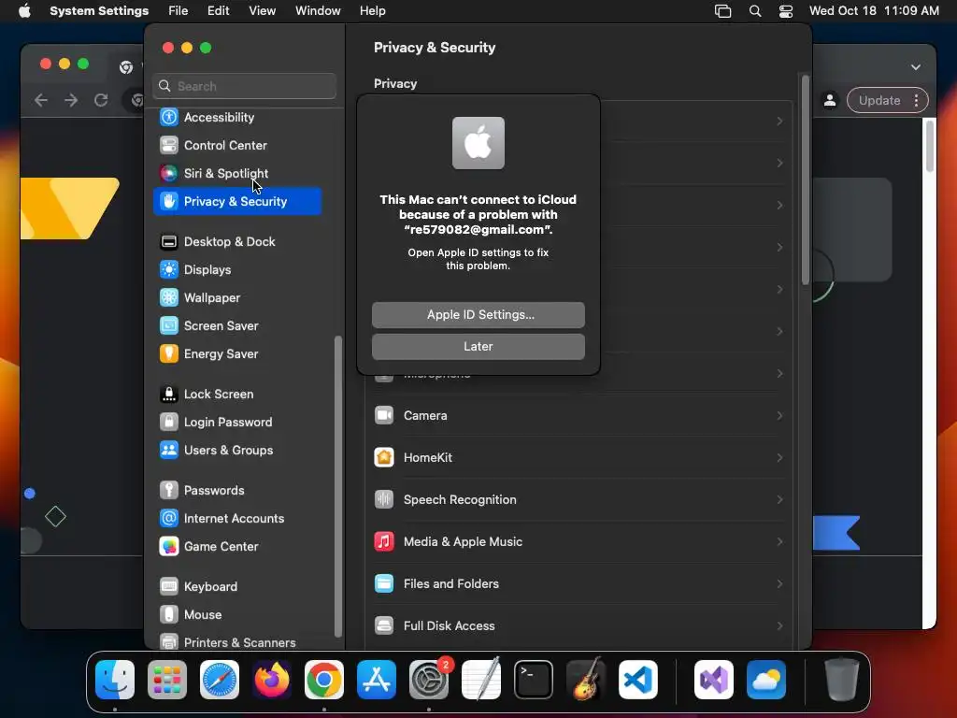
Task: Launch Firefox from the Dock
Action: (x=272, y=680)
